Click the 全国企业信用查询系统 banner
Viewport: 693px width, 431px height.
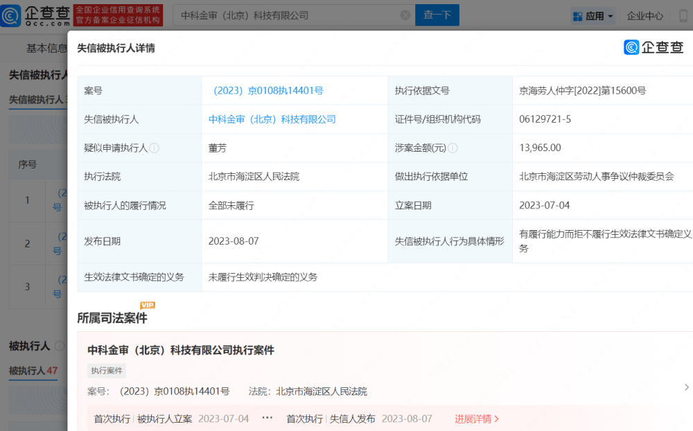118,15
